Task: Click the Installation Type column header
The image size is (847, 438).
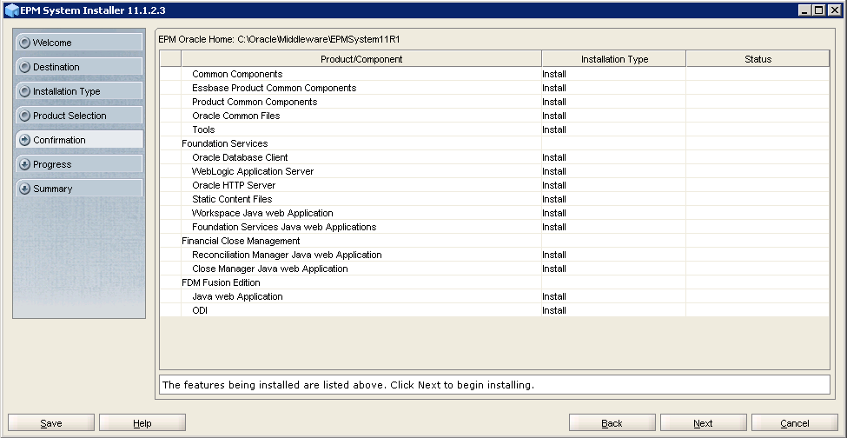Action: tap(614, 59)
